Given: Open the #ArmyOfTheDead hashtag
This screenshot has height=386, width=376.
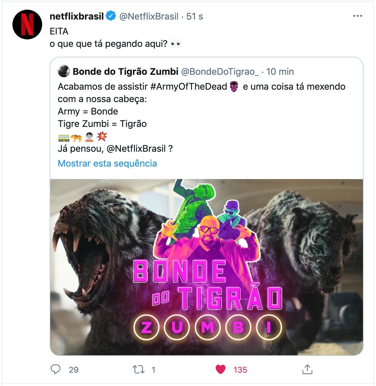Looking at the screenshot, I should [x=189, y=87].
